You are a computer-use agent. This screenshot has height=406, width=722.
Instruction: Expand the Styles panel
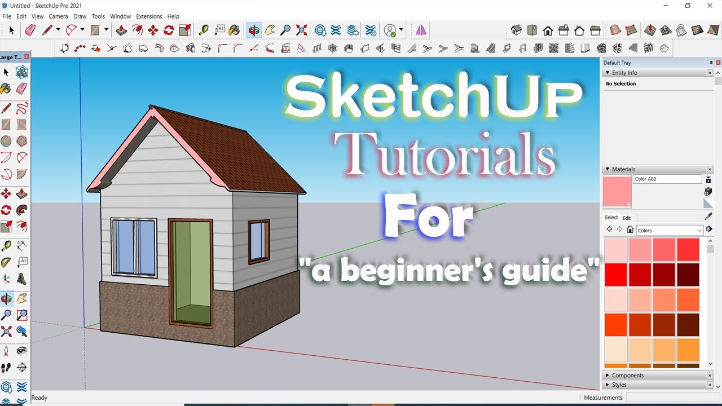click(x=607, y=385)
